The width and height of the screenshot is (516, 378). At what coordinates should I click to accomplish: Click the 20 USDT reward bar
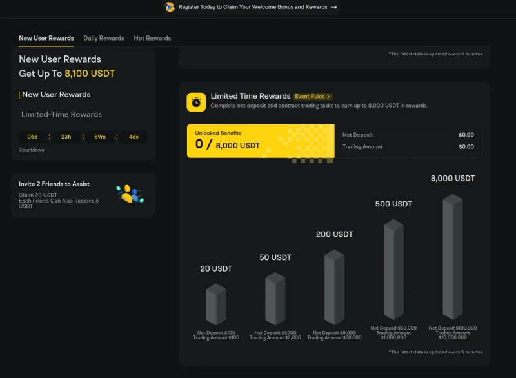[216, 304]
